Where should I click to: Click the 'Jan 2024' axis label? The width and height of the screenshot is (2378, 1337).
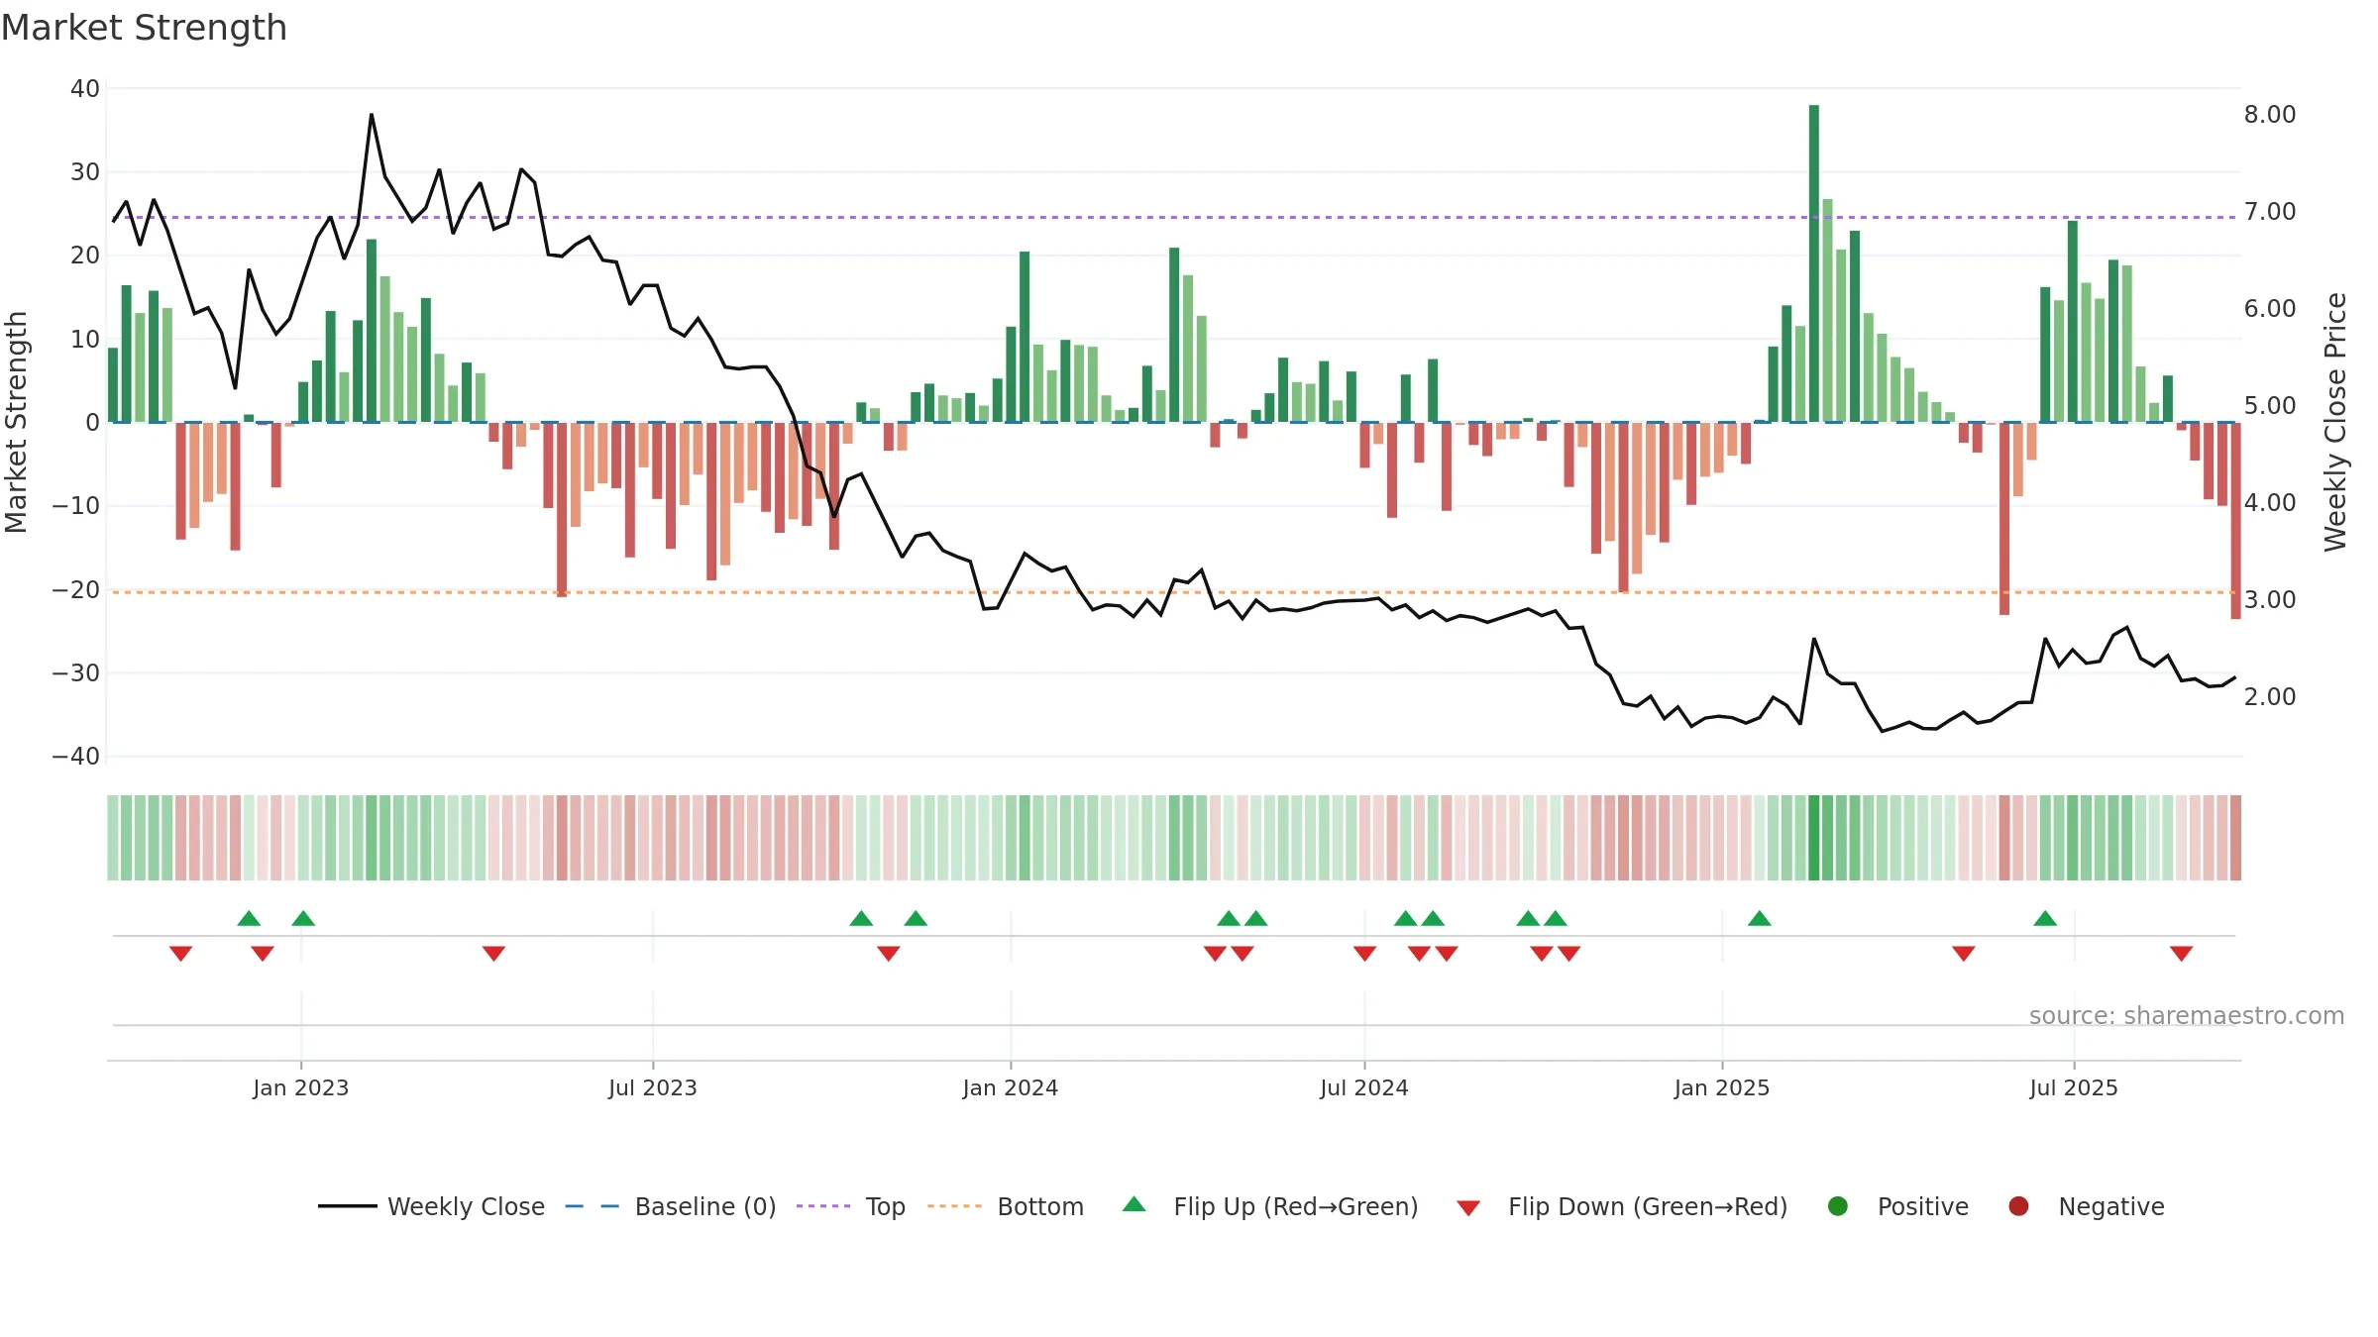point(1011,1087)
